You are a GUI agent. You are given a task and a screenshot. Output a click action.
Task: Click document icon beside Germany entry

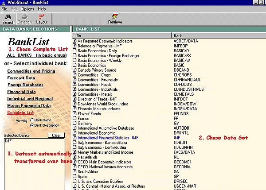pos(75,123)
